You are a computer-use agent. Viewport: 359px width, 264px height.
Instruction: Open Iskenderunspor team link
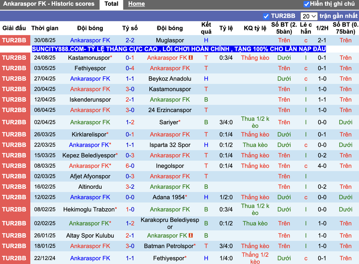90,100
